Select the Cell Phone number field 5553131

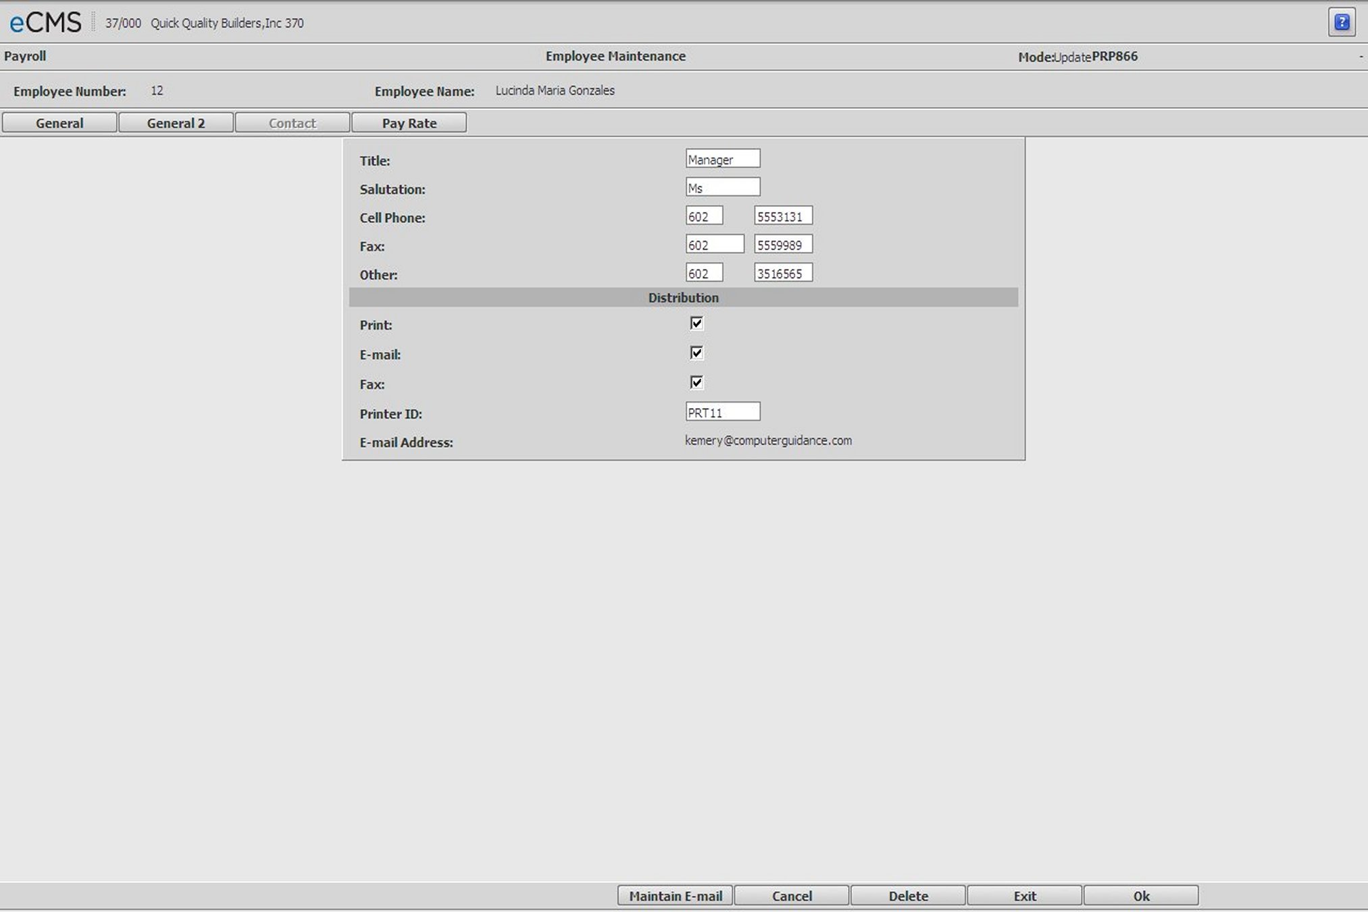(784, 216)
